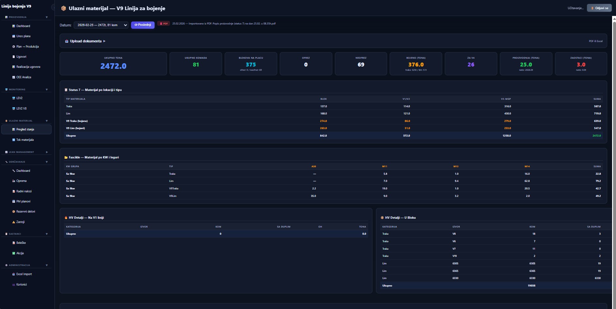Click the Realizacija ugovora icon

[x=14, y=67]
